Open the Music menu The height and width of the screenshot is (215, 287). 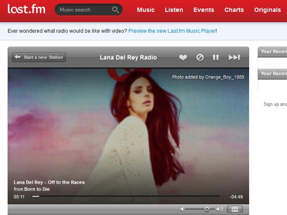146,10
